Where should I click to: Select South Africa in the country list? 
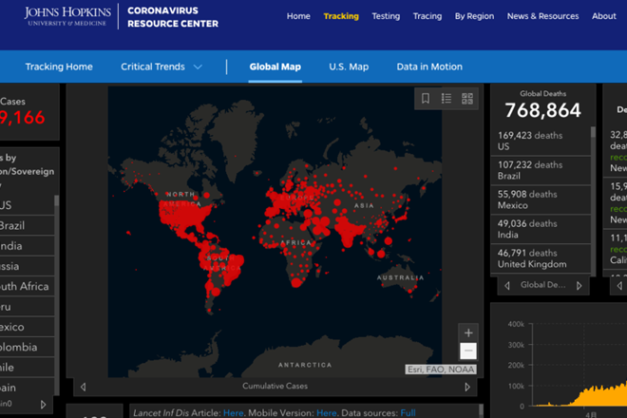pos(27,286)
